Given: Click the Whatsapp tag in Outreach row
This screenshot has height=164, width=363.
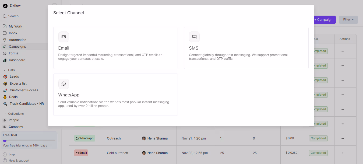Looking at the screenshot, I should click(84, 138).
